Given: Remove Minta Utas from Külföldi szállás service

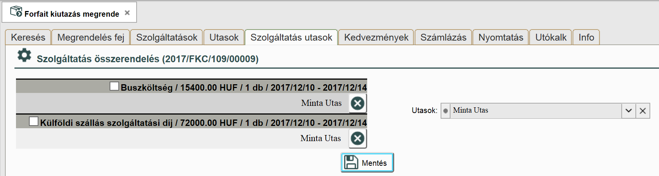Looking at the screenshot, I should 357,138.
